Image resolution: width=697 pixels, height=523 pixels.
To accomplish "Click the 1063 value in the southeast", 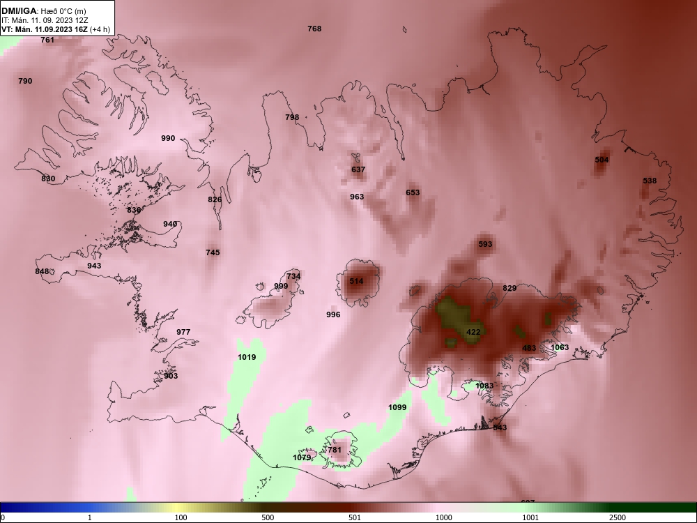I will (x=560, y=347).
